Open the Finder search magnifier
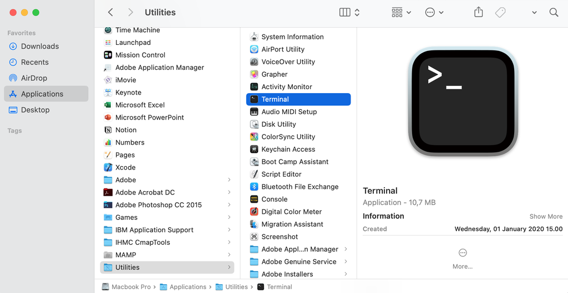Image resolution: width=568 pixels, height=293 pixels. coord(554,12)
